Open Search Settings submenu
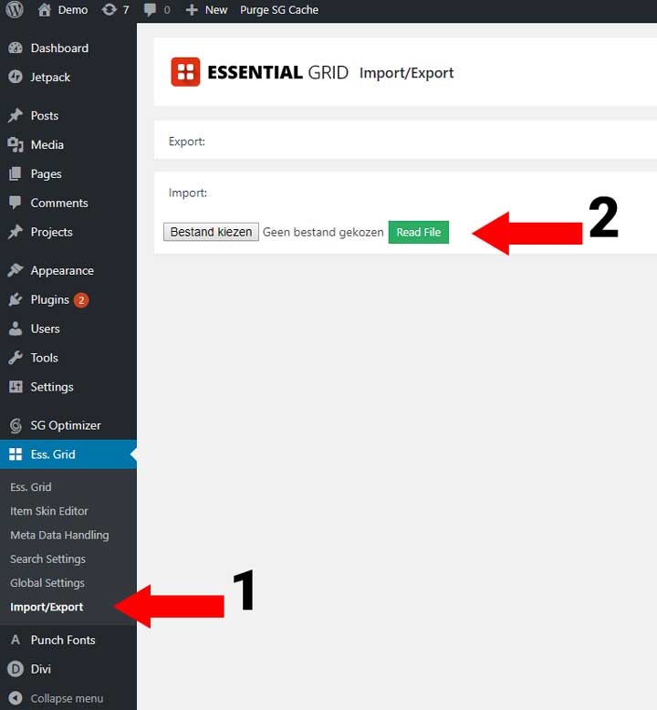657x710 pixels. [x=47, y=559]
